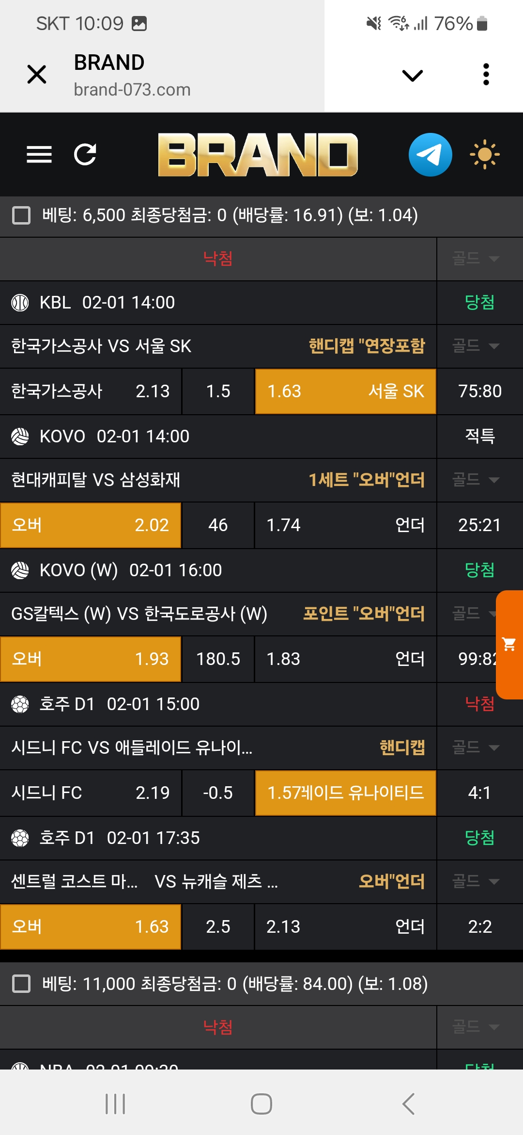The image size is (523, 1135).
Task: Open the orange shopping cart tab
Action: pos(509,644)
